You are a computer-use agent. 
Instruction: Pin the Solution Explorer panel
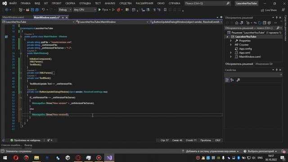click(277, 18)
